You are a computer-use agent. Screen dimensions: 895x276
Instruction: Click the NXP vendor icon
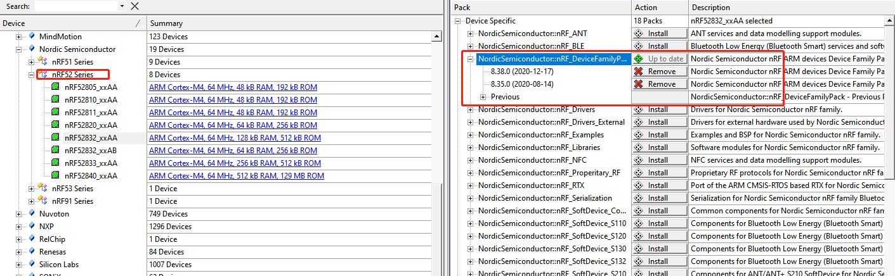[32, 227]
